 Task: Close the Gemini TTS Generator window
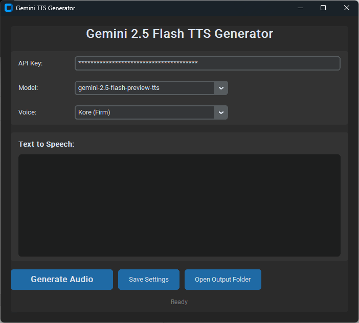347,8
